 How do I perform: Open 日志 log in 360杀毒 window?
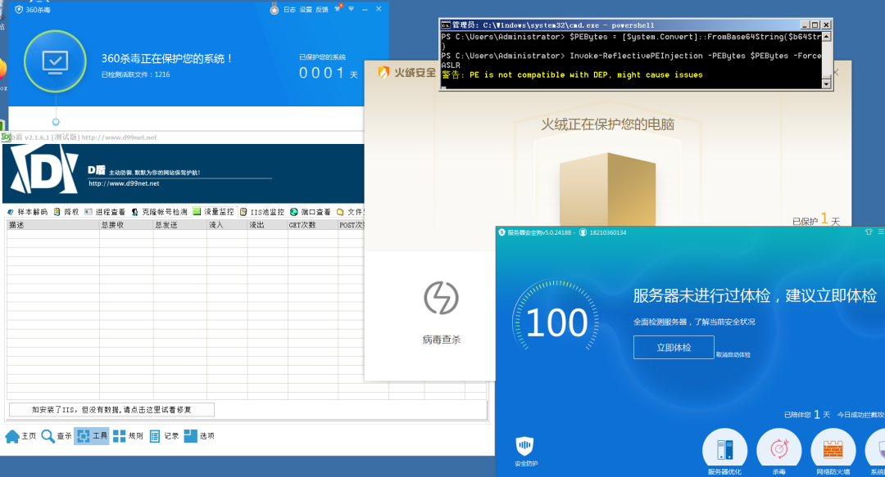point(289,10)
